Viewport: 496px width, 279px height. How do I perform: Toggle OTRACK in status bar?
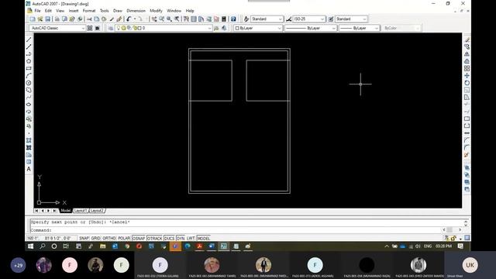pyautogui.click(x=155, y=238)
